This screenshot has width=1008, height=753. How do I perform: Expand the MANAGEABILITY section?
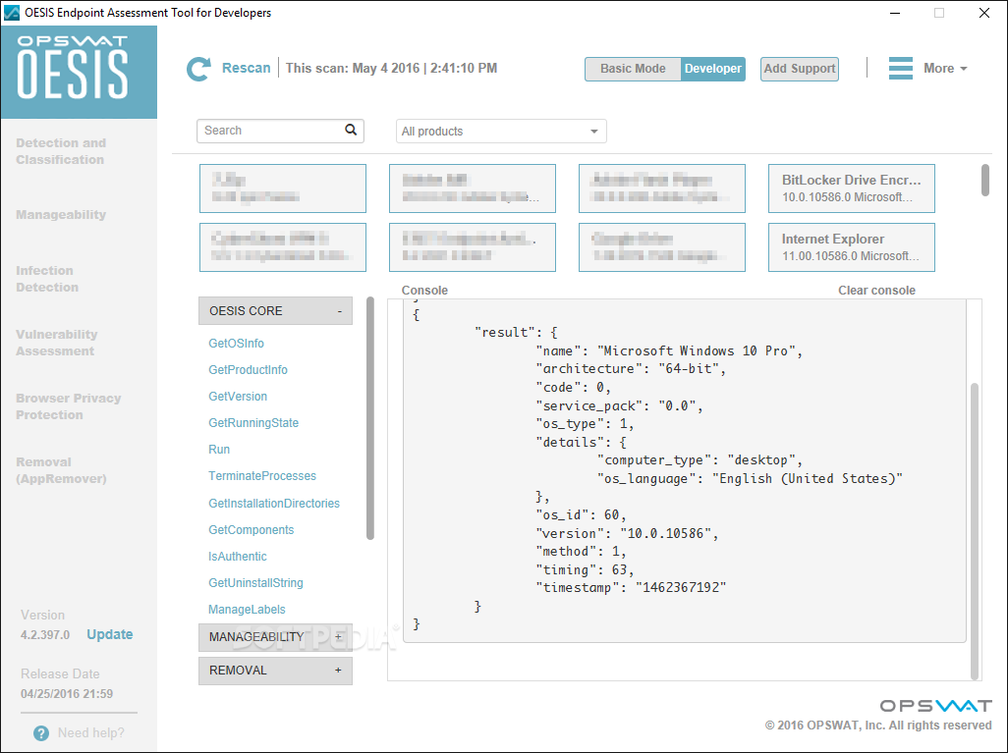(x=275, y=637)
